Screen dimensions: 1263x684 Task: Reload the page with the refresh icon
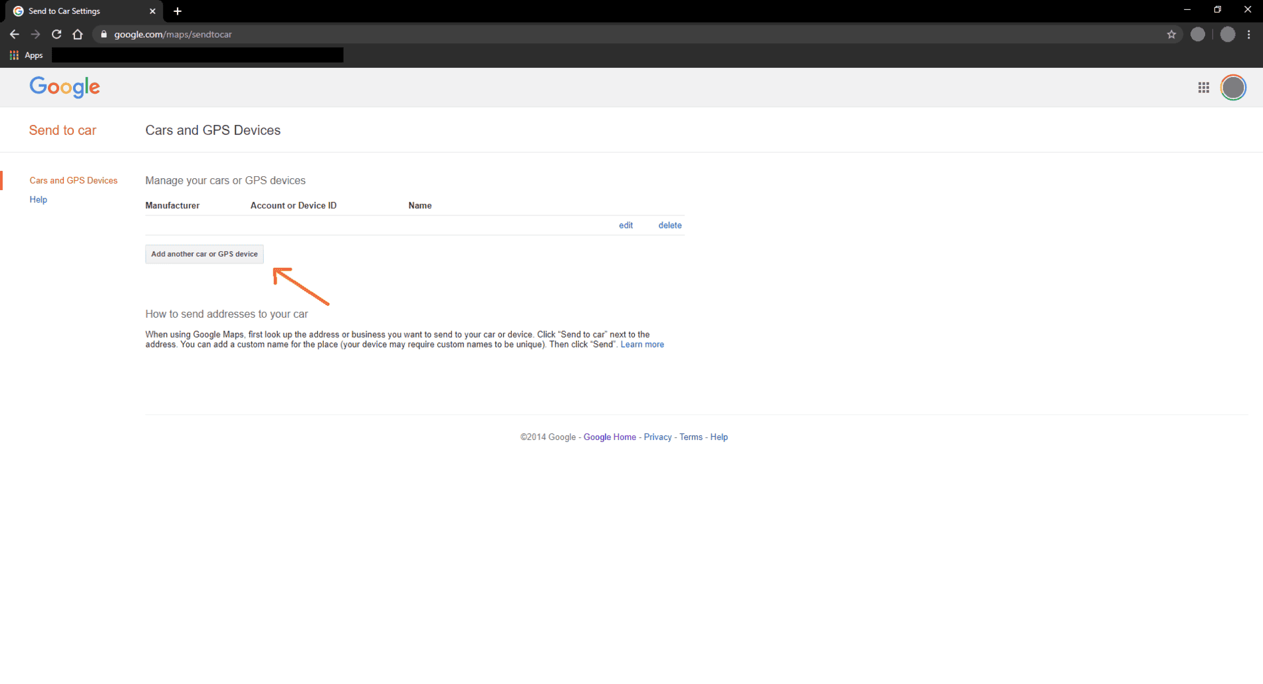57,35
